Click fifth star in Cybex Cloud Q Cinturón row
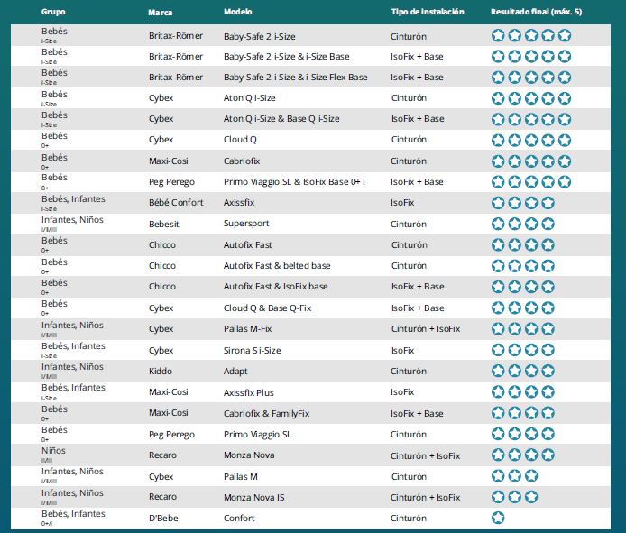 pos(565,140)
